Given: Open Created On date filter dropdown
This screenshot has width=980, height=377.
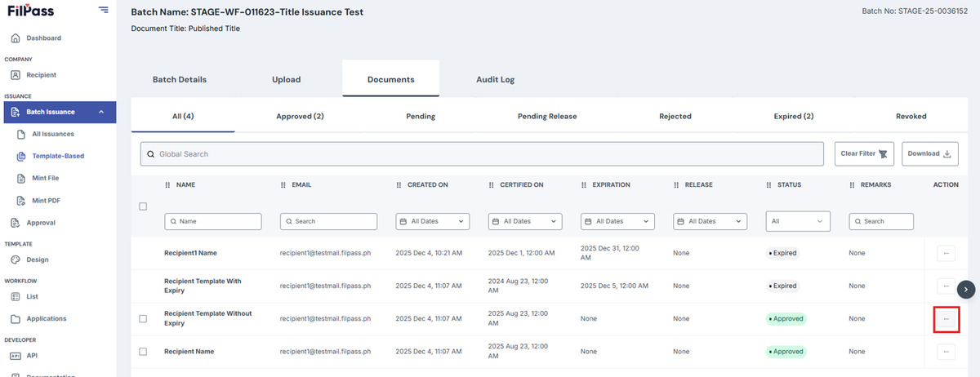Looking at the screenshot, I should [433, 221].
